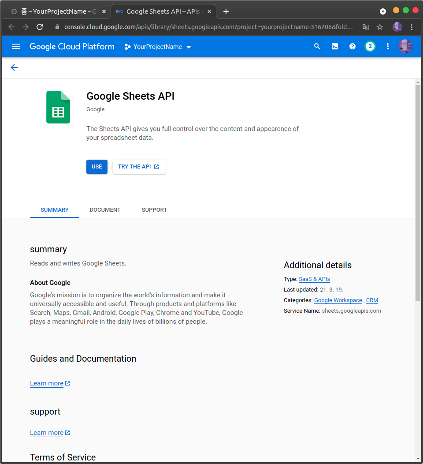This screenshot has height=464, width=423.
Task: Click the scrollbar up arrow
Action: pos(418,82)
